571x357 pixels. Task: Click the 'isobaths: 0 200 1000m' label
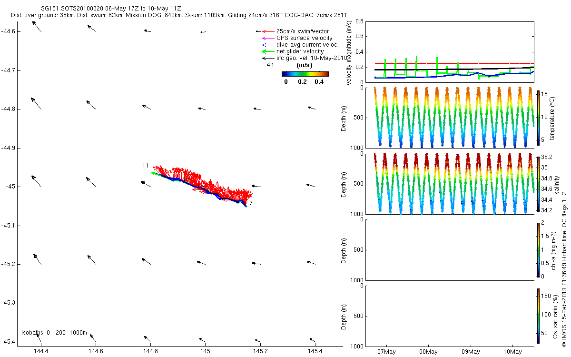54,332
